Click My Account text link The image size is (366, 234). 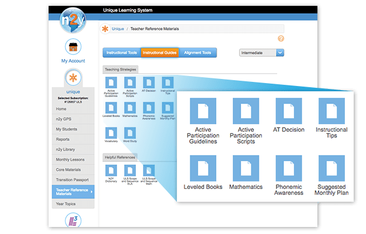[x=73, y=61]
